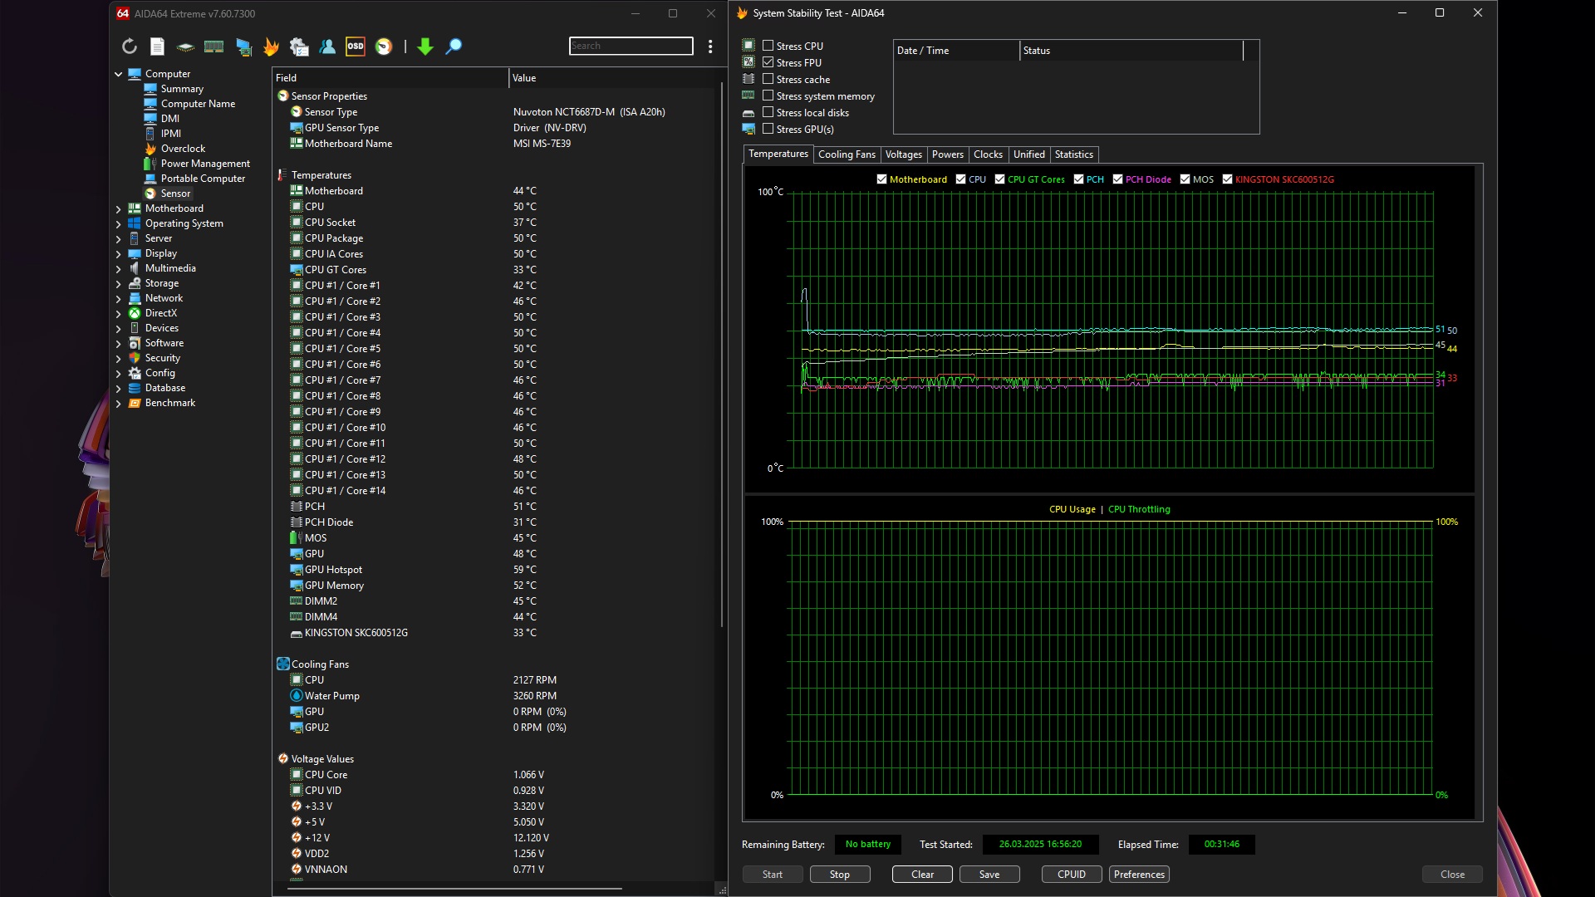Expand the Multimedia tree node
Viewport: 1595px width, 897px height.
(x=118, y=269)
